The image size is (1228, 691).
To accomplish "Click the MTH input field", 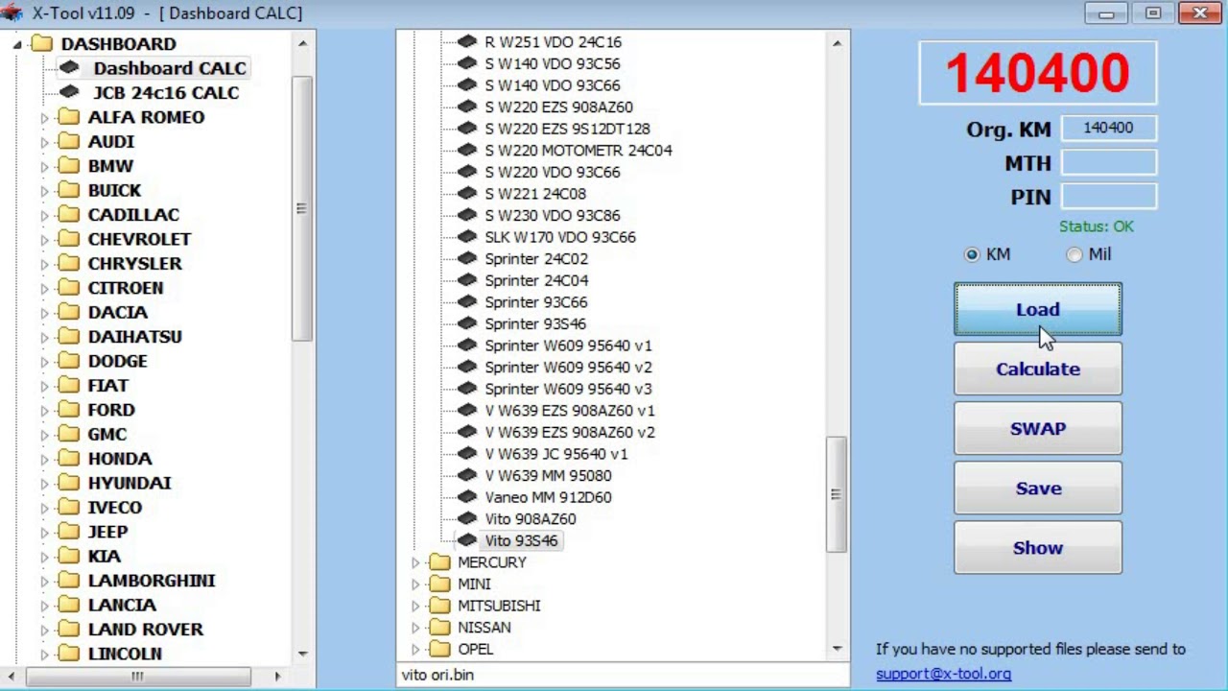I will pos(1108,162).
